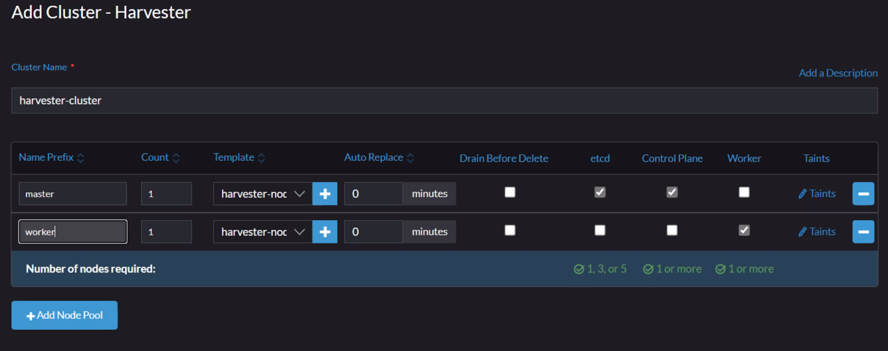Open the Add a Description link

coord(838,73)
